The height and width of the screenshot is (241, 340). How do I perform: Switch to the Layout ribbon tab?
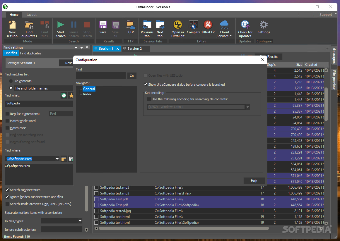pos(31,15)
